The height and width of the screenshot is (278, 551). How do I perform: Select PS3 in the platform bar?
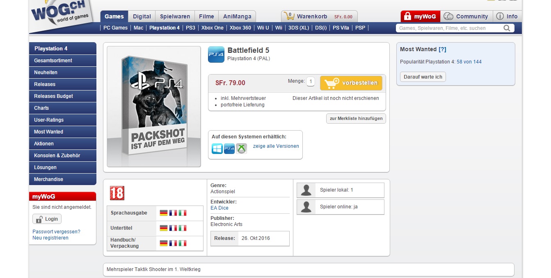(x=190, y=28)
